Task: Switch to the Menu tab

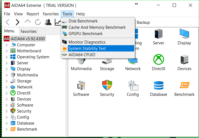Action: tap(9, 31)
